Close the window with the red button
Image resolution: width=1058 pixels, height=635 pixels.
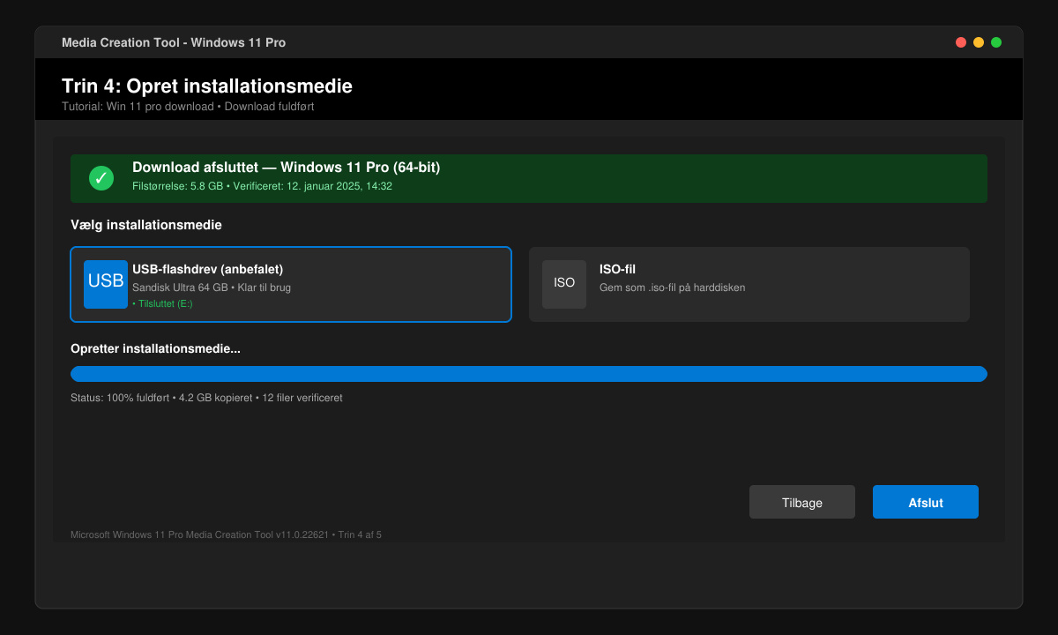tap(961, 42)
